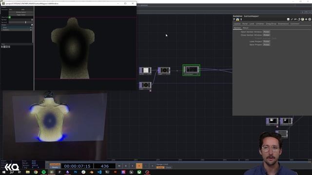Select the arrow tool in Kantan tools row

(2, 47)
